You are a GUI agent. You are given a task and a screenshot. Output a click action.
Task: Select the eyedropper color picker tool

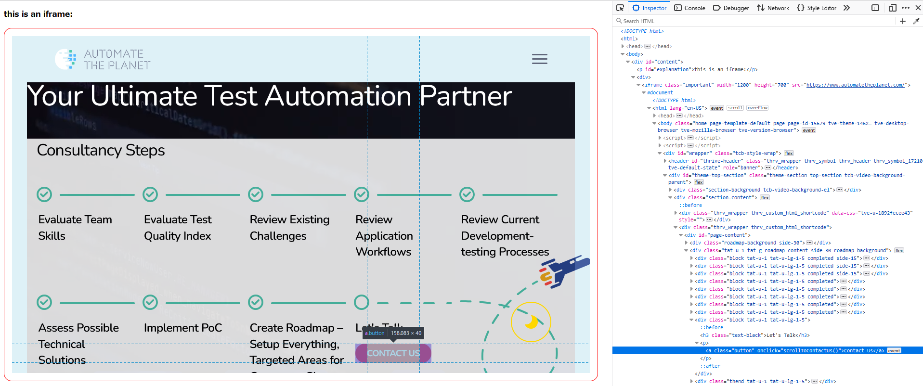click(x=916, y=21)
